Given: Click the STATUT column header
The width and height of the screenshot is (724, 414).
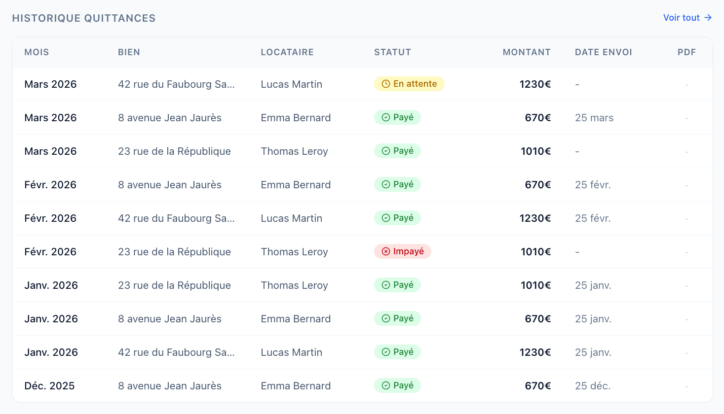Looking at the screenshot, I should (x=392, y=52).
